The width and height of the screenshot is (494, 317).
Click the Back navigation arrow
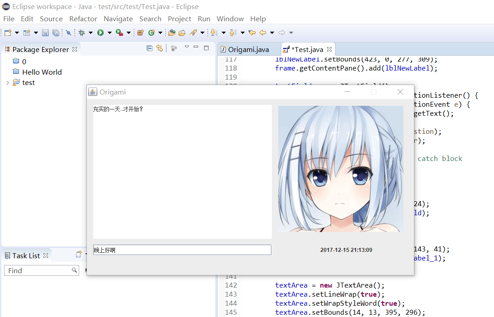click(x=263, y=33)
